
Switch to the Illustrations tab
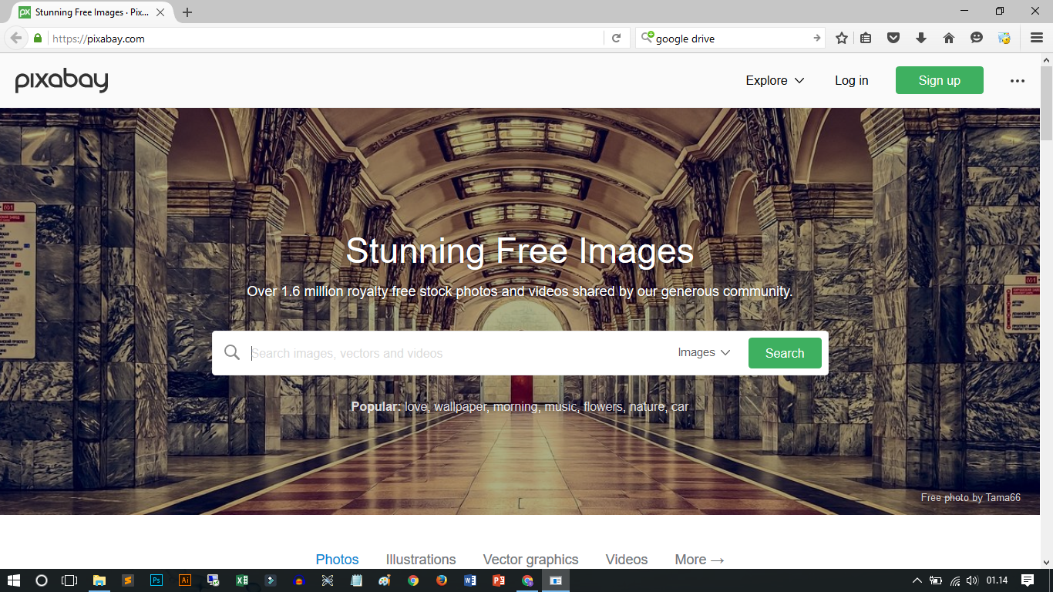(421, 559)
